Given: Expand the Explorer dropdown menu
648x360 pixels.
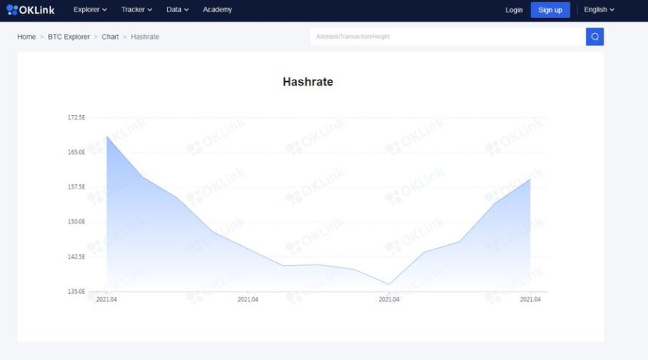Looking at the screenshot, I should (x=90, y=10).
